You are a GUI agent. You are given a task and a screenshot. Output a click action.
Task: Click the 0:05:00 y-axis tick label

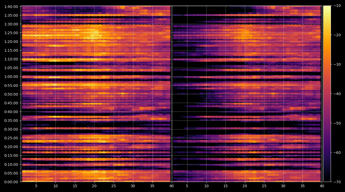tap(11, 173)
